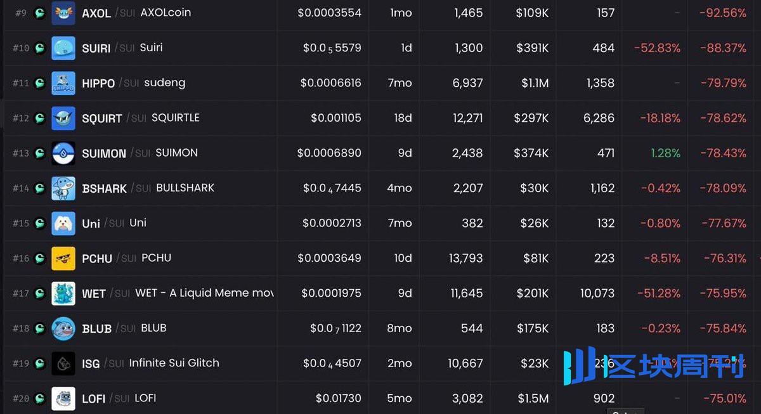
Task: Click the Suiri blue blob icon
Action: pyautogui.click(x=63, y=48)
